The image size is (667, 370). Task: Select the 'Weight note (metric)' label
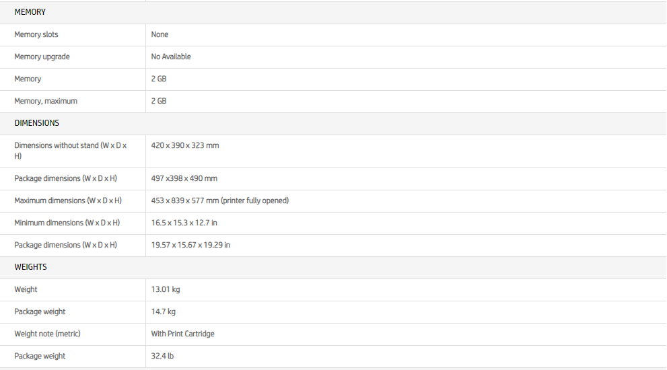pos(47,334)
